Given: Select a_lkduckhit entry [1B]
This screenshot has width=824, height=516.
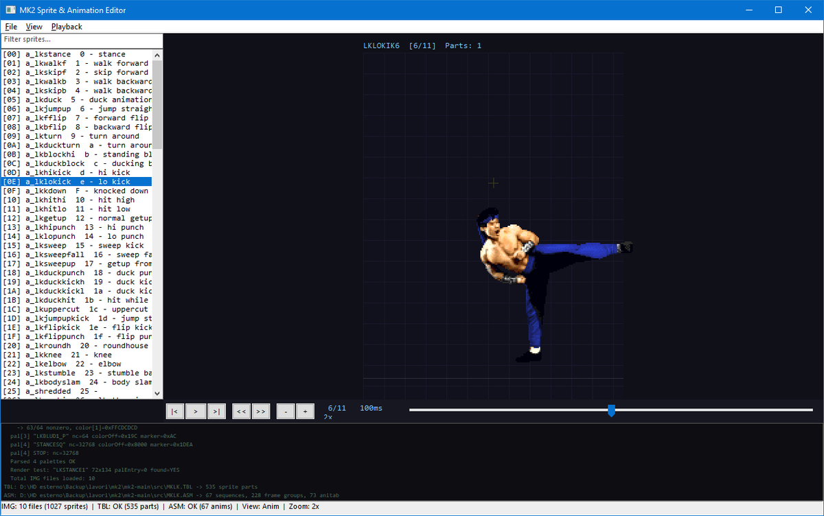Looking at the screenshot, I should coord(77,300).
